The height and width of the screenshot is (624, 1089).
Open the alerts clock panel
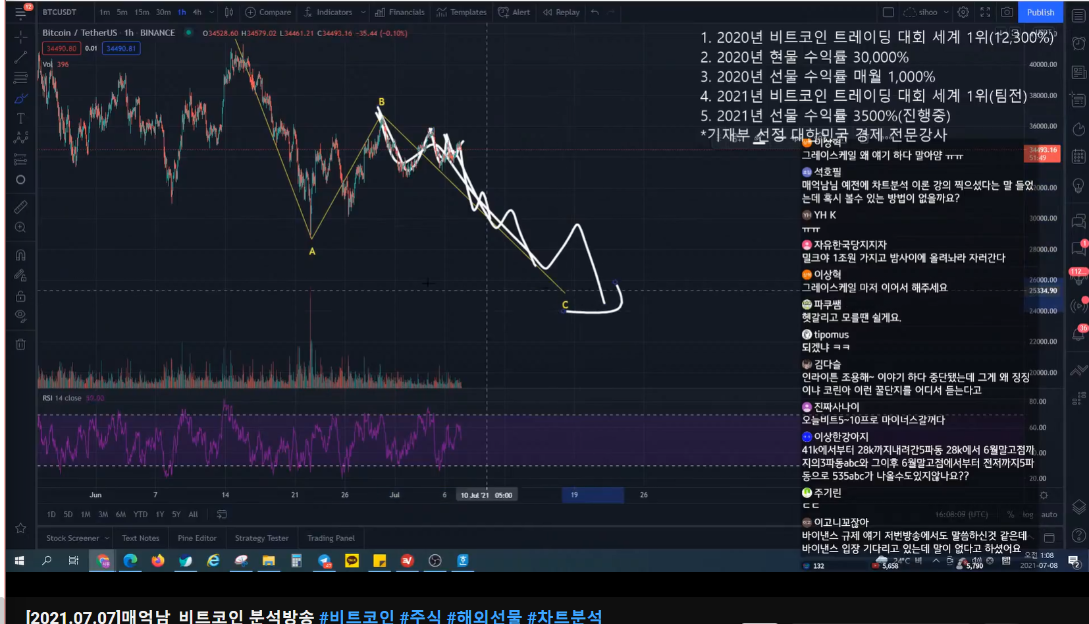tap(1078, 43)
